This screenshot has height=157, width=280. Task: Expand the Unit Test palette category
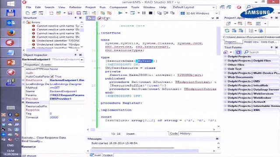coord(225,69)
